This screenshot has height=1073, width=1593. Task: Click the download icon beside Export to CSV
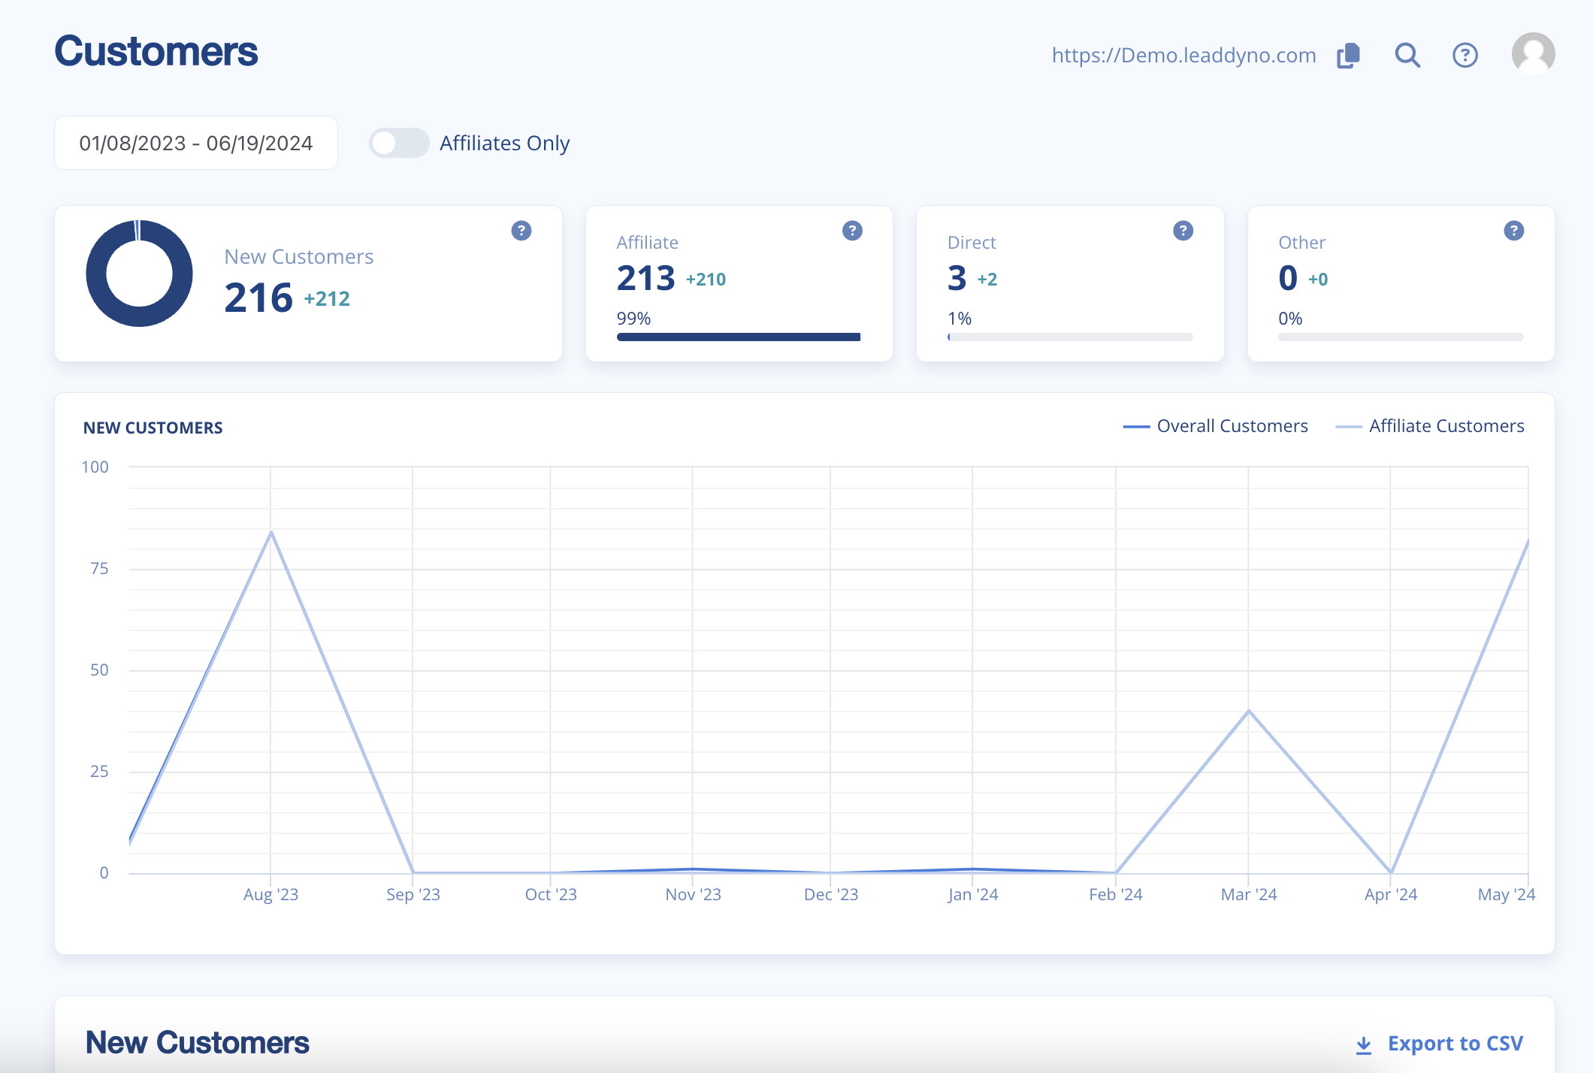[1364, 1044]
